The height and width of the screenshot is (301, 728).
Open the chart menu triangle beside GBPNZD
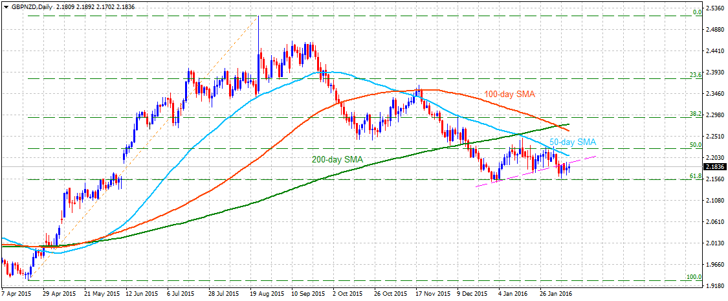[x=5, y=7]
